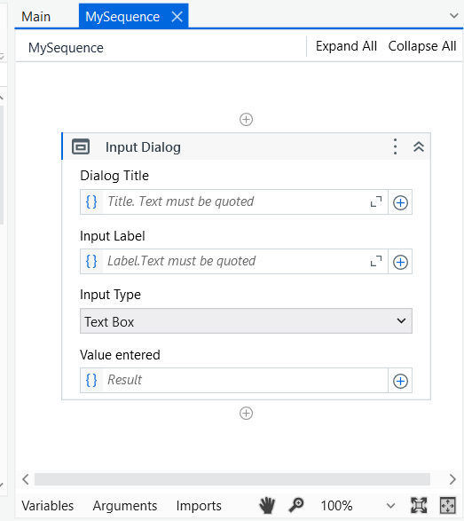Activate the pan hand tool
The height and width of the screenshot is (521, 464).
coord(267,505)
